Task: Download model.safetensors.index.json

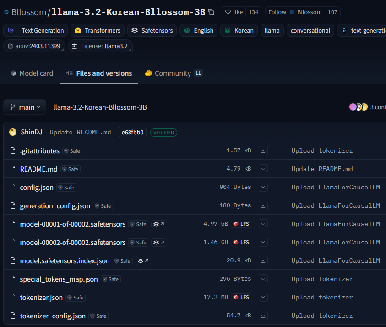Action: point(263,260)
